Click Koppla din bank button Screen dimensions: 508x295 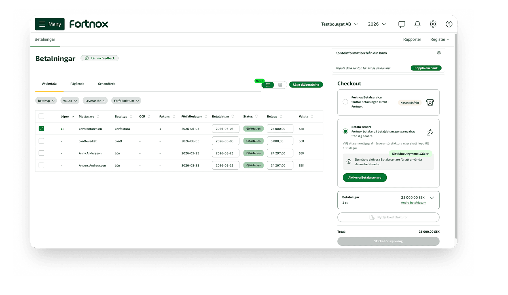coord(426,68)
